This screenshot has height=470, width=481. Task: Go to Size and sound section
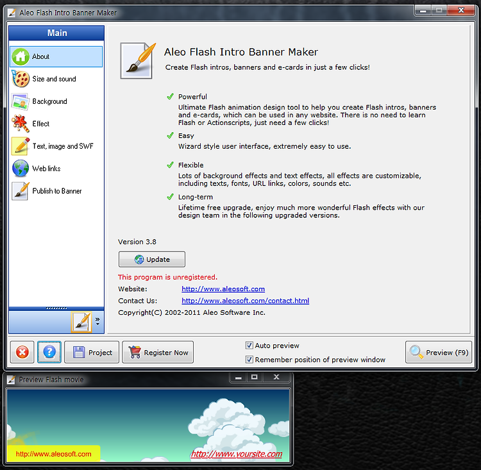point(56,79)
